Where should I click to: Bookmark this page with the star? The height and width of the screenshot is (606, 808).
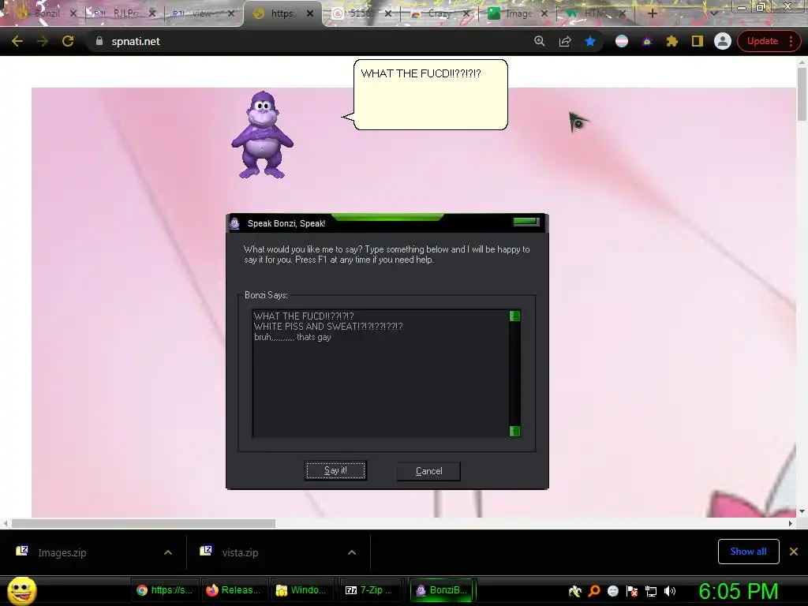pos(590,41)
